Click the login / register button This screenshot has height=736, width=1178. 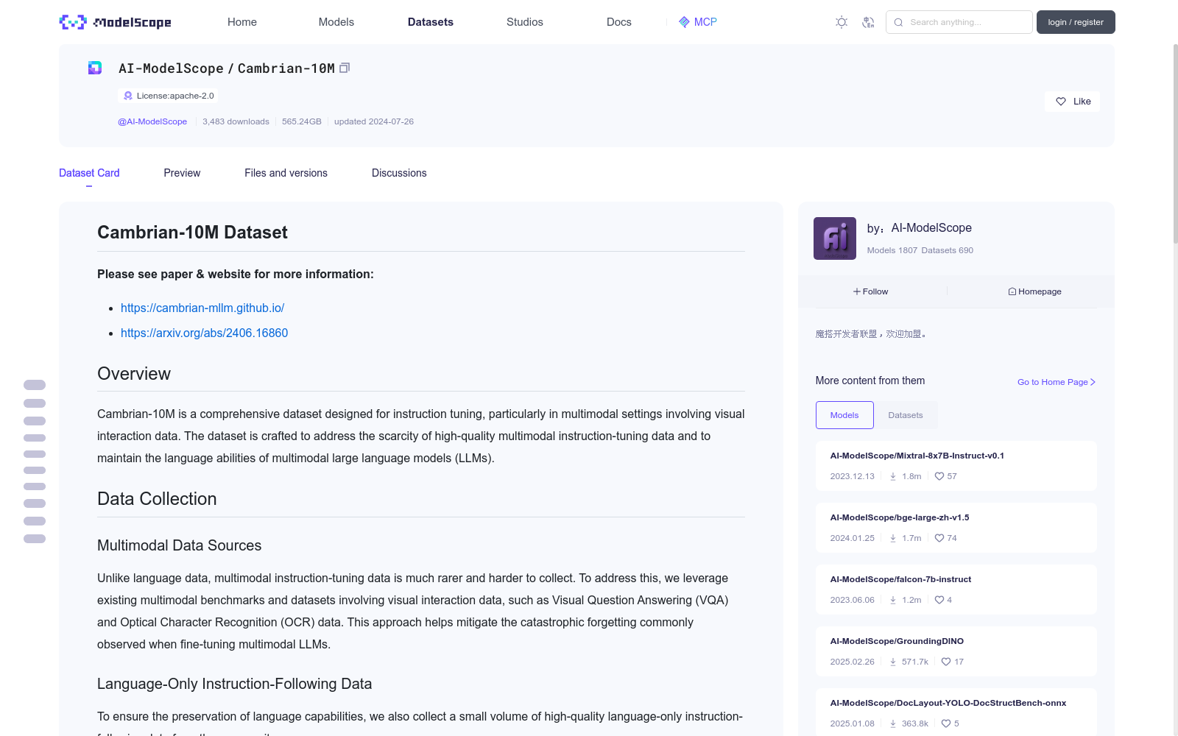pyautogui.click(x=1076, y=22)
